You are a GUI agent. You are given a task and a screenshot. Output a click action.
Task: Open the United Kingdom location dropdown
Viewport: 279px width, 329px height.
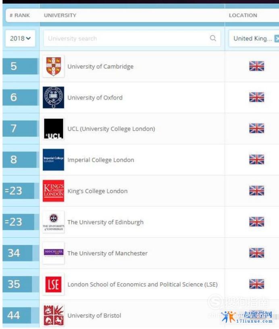pos(253,38)
